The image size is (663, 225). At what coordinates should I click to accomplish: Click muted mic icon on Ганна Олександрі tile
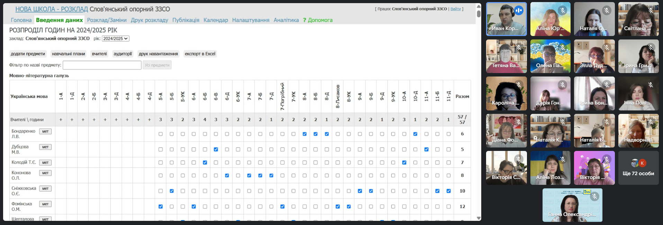(x=594, y=197)
